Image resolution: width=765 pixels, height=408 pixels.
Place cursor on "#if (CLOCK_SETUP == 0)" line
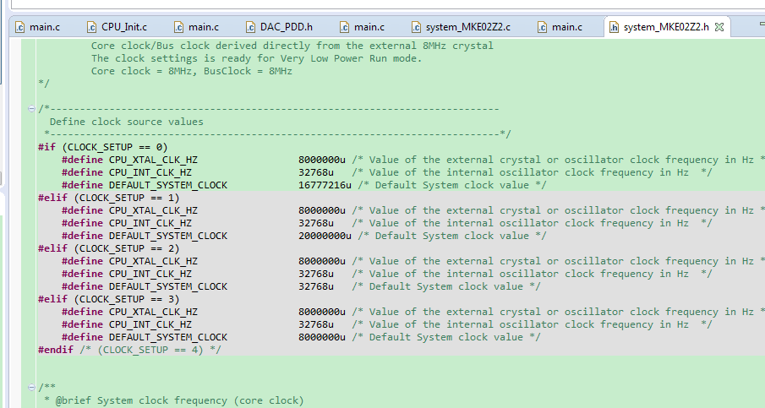pos(102,147)
